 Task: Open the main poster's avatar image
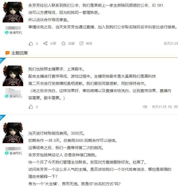pyautogui.click(x=13, y=12)
